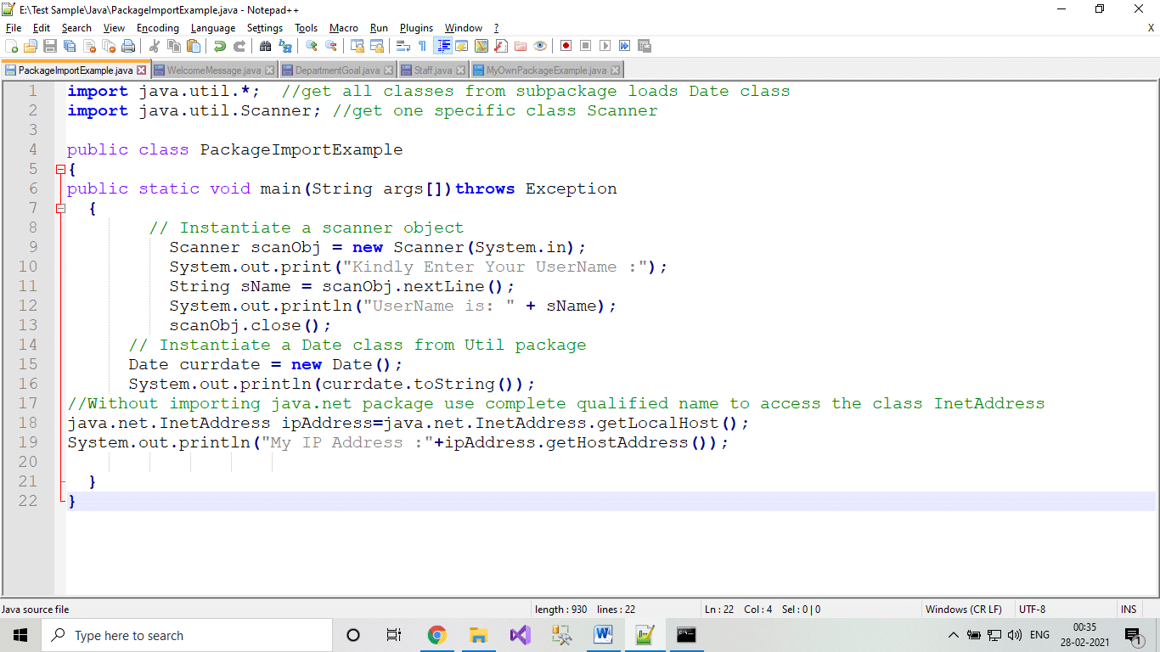Screen dimensions: 1160x652
Task: Open the Find dialog via toolbar
Action: pyautogui.click(x=264, y=45)
